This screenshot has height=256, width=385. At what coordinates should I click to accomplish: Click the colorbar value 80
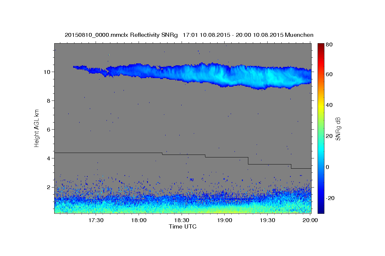point(329,45)
